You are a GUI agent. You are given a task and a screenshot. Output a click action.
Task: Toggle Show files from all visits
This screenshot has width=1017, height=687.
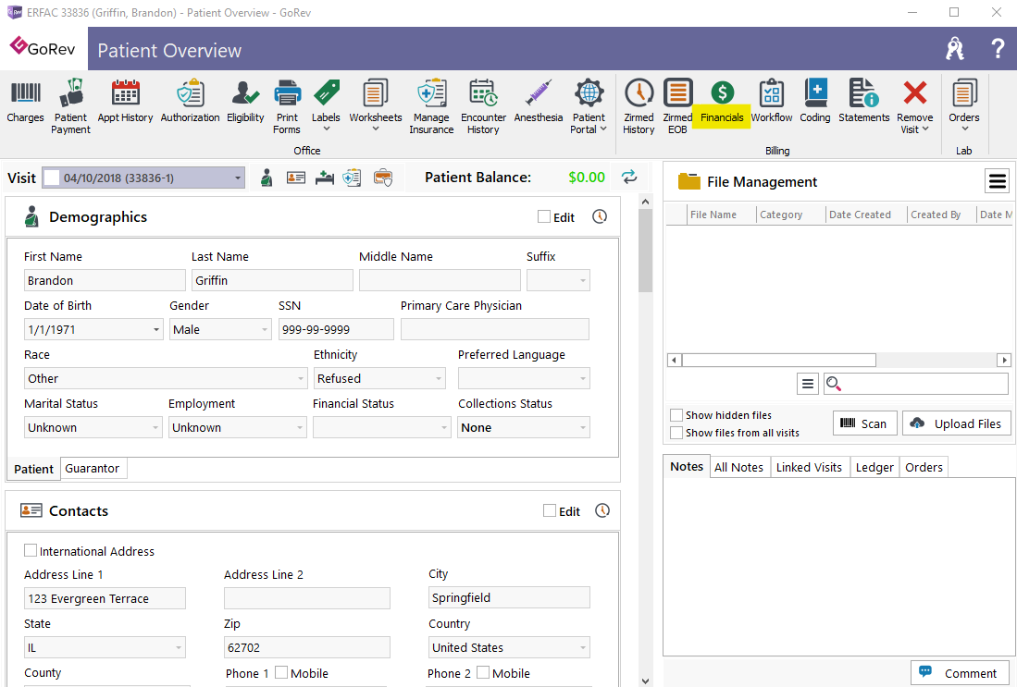(x=676, y=433)
